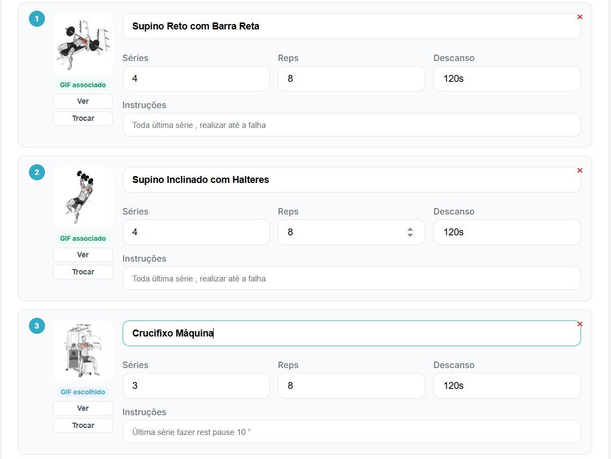The height and width of the screenshot is (459, 611).
Task: Select the machine fly GIF thumbnail
Action: pyautogui.click(x=83, y=350)
